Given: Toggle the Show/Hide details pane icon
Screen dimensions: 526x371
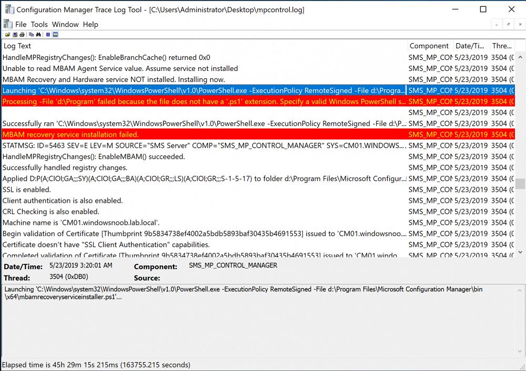Looking at the screenshot, I should (56, 35).
